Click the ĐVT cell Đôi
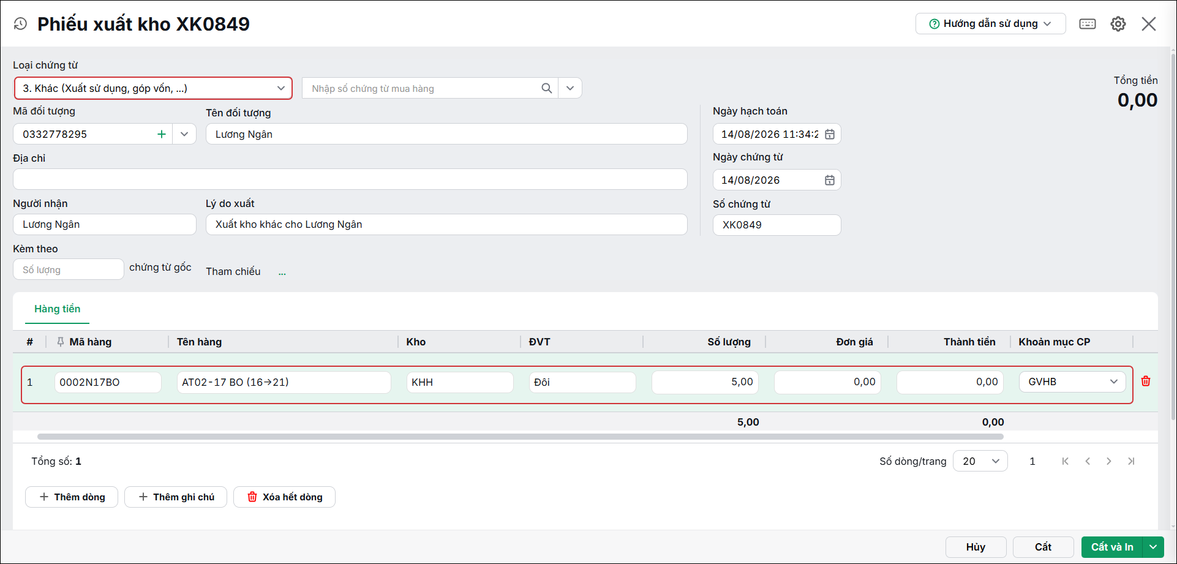1177x564 pixels. click(x=582, y=382)
